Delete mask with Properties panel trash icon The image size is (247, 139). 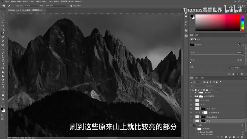(242, 74)
